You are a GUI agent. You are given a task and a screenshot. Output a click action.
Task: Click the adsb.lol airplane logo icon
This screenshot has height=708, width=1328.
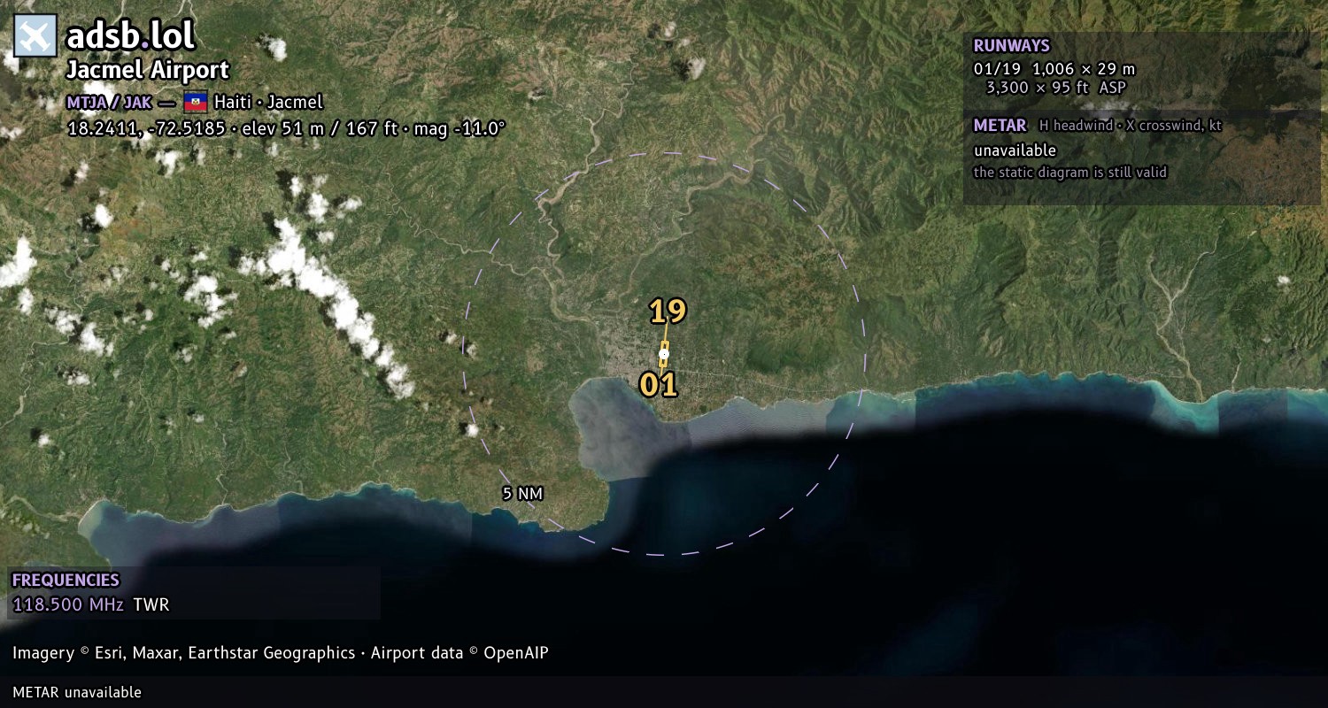35,36
